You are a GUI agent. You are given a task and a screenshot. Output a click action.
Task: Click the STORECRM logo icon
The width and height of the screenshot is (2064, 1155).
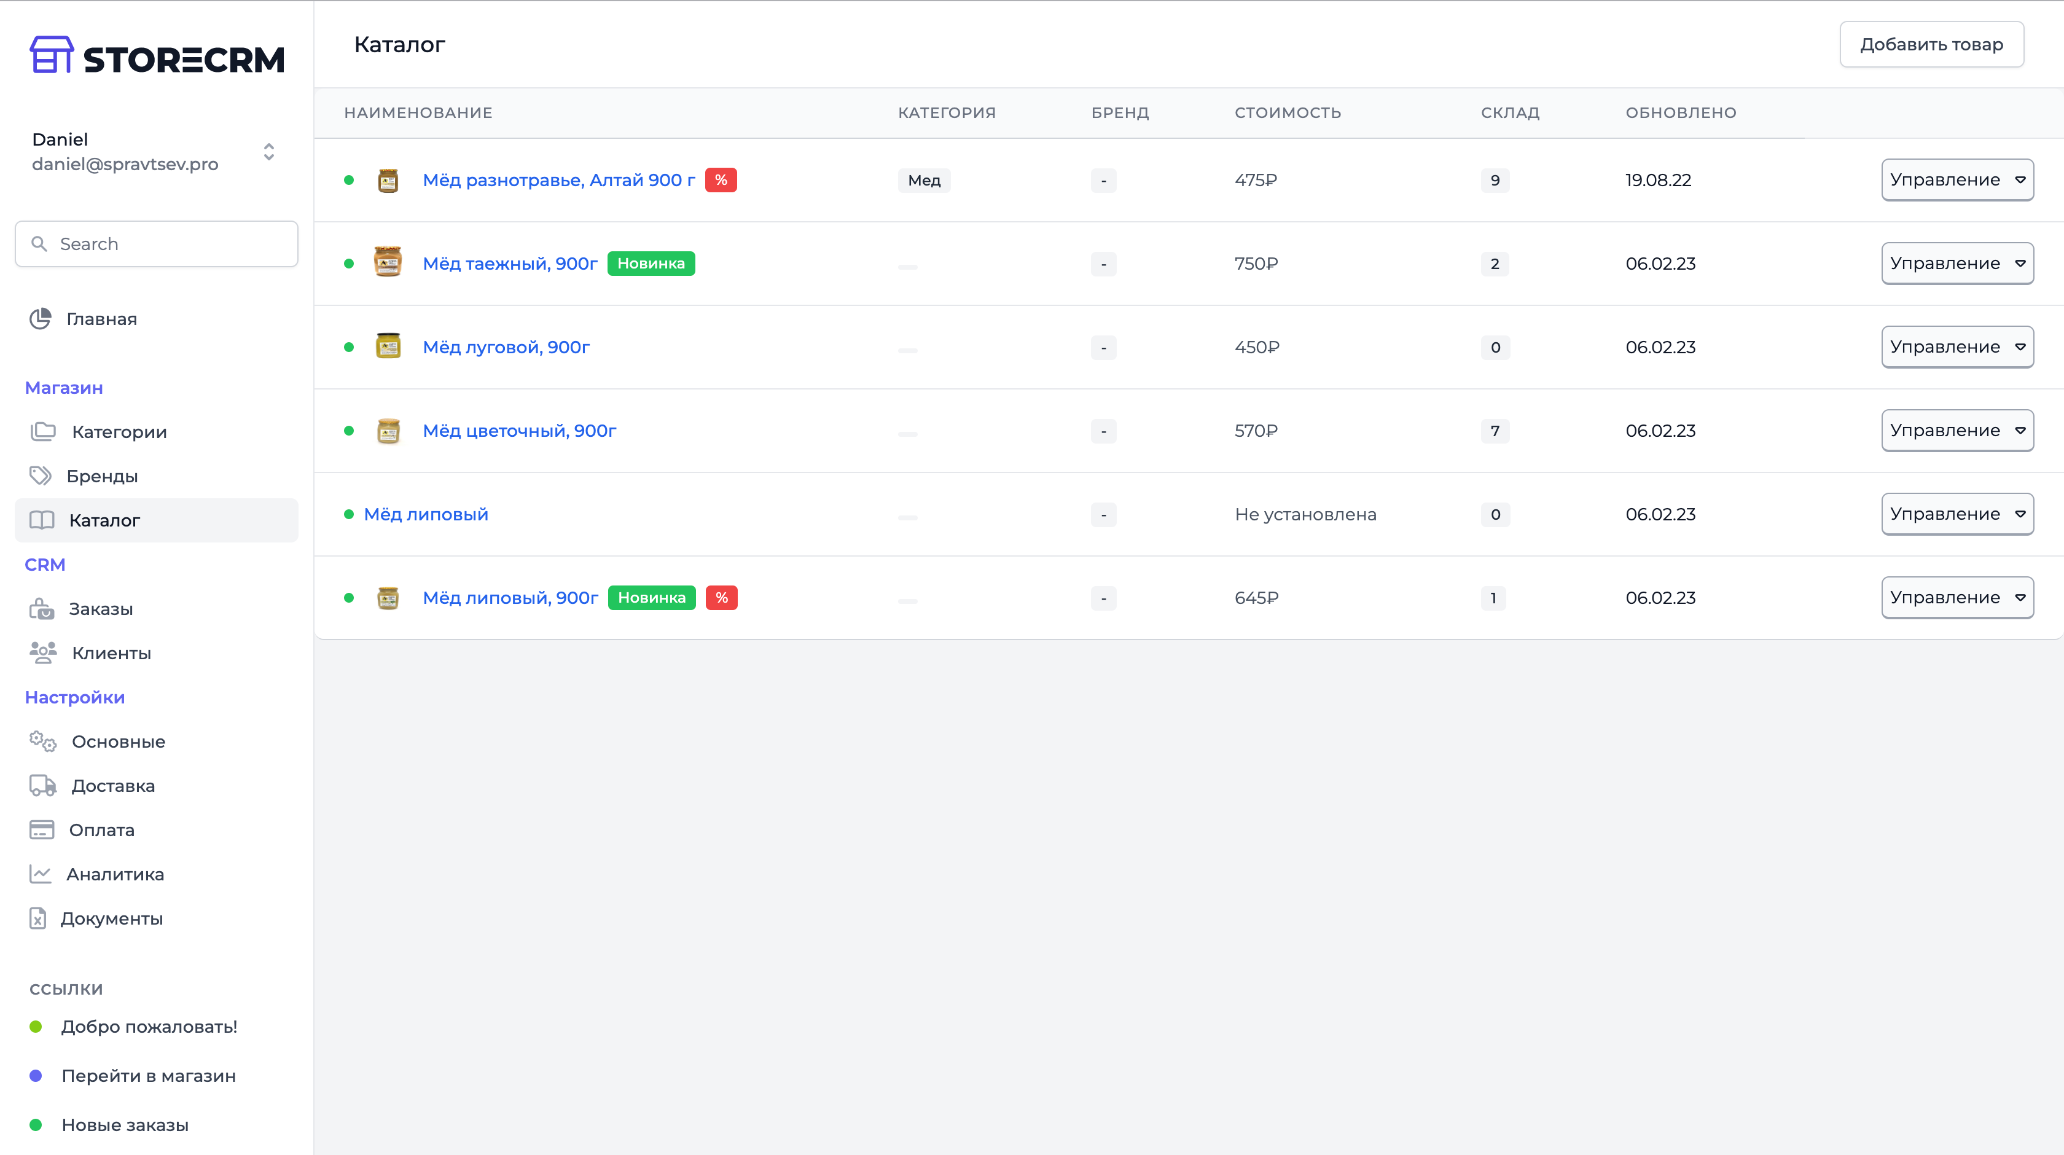51,55
